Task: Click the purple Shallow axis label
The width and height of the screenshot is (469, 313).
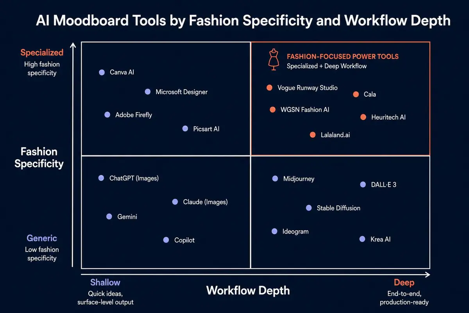Action: click(x=105, y=282)
